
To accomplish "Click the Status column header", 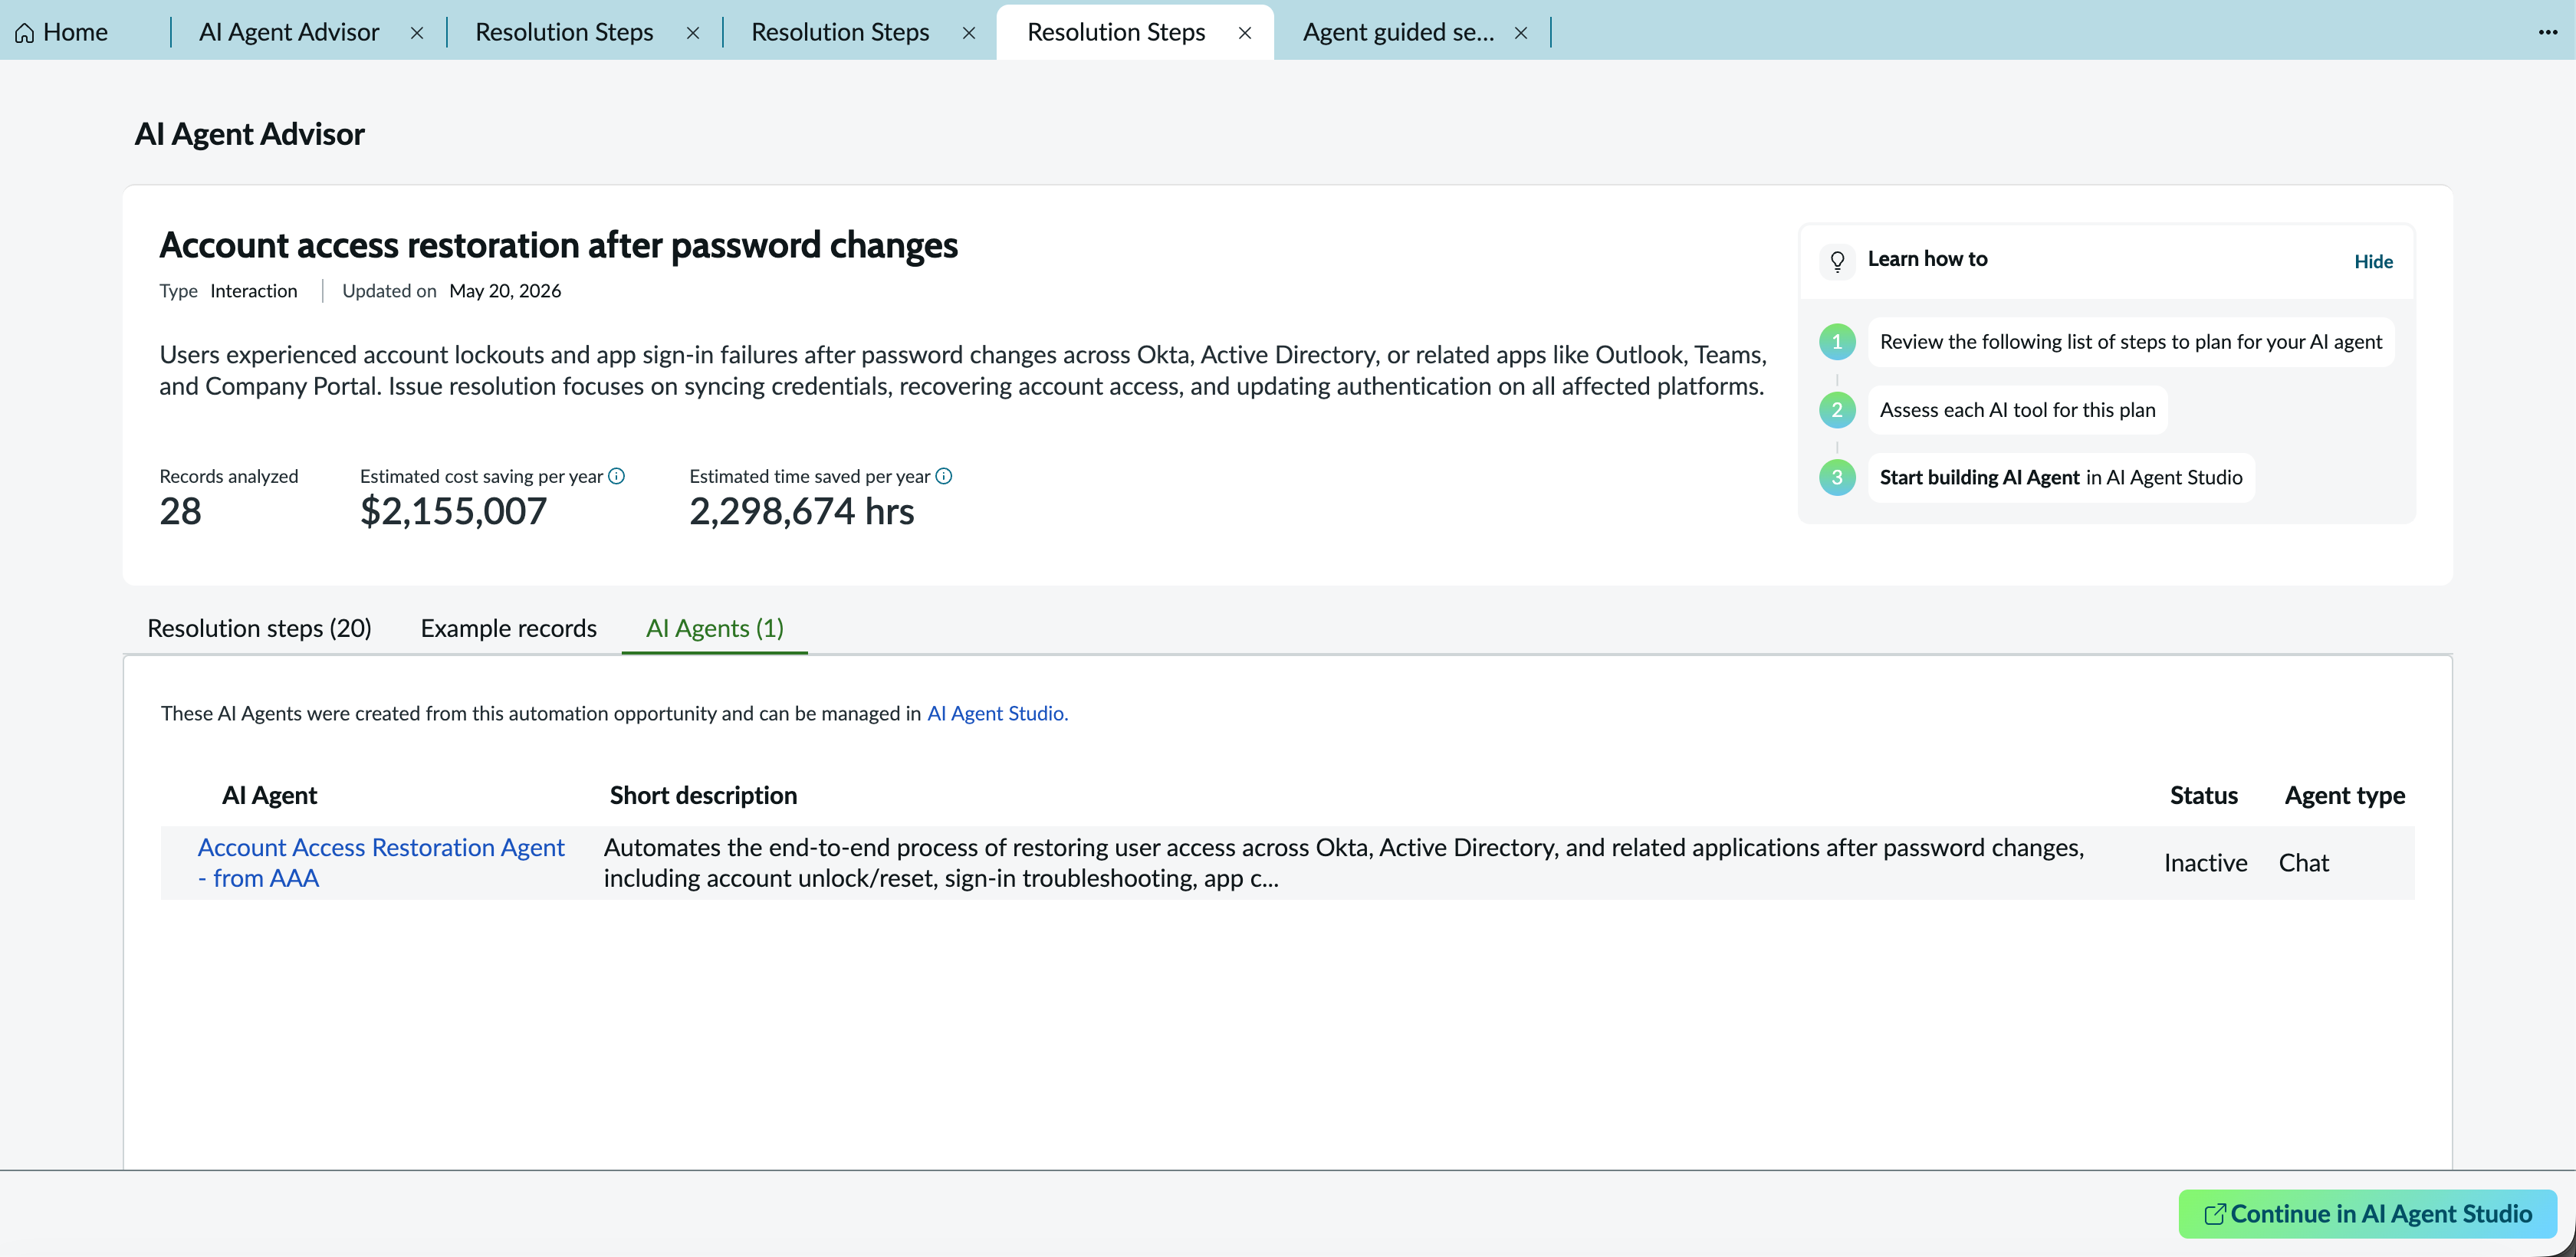I will point(2203,795).
